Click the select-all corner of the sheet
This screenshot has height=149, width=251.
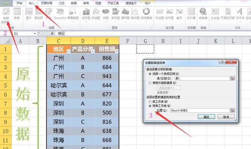[x=5, y=41]
